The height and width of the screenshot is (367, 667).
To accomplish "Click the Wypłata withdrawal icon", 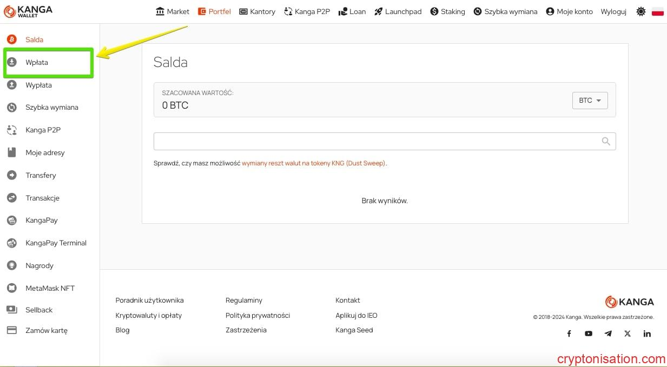I will click(x=12, y=85).
